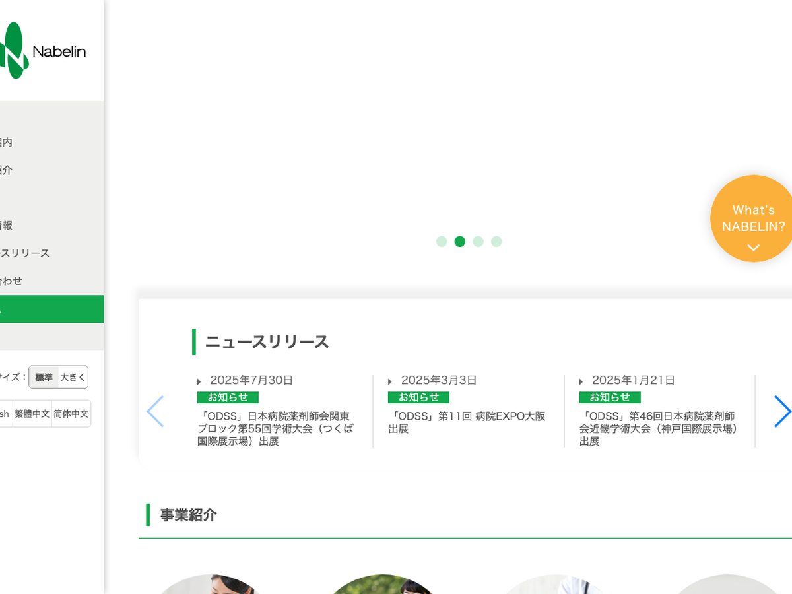Click the arrow beside 2025年1月21日
The height and width of the screenshot is (594, 792).
(x=581, y=381)
